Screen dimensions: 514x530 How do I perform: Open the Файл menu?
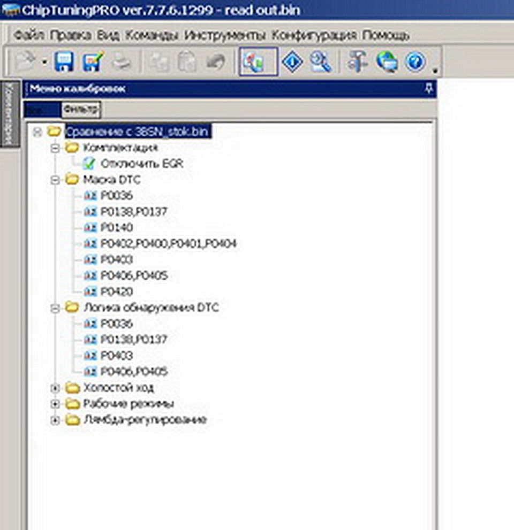point(29,35)
